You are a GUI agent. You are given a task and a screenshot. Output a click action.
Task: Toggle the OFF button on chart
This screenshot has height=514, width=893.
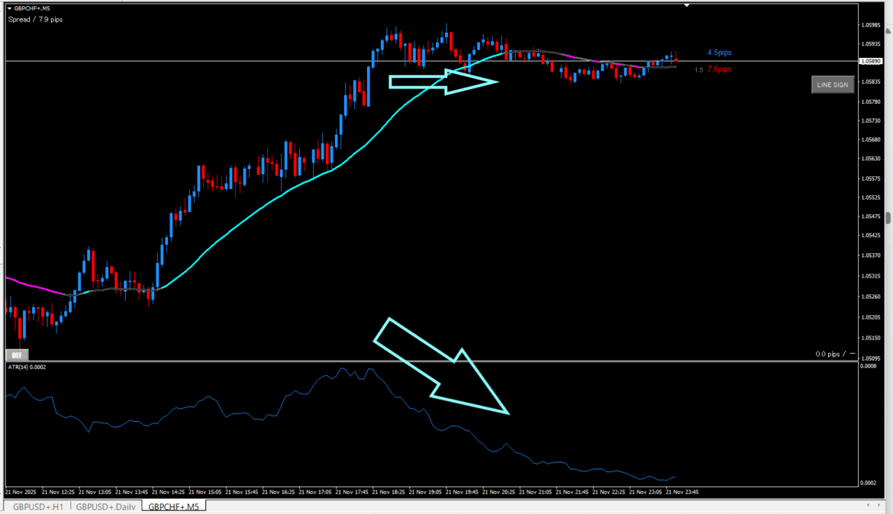coord(17,355)
